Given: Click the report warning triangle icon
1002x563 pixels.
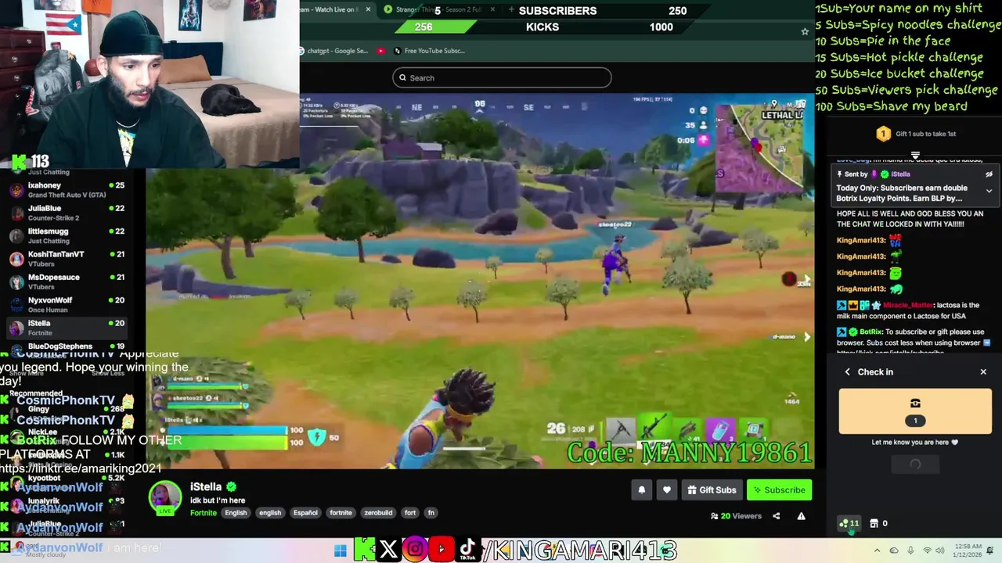Looking at the screenshot, I should click(801, 516).
